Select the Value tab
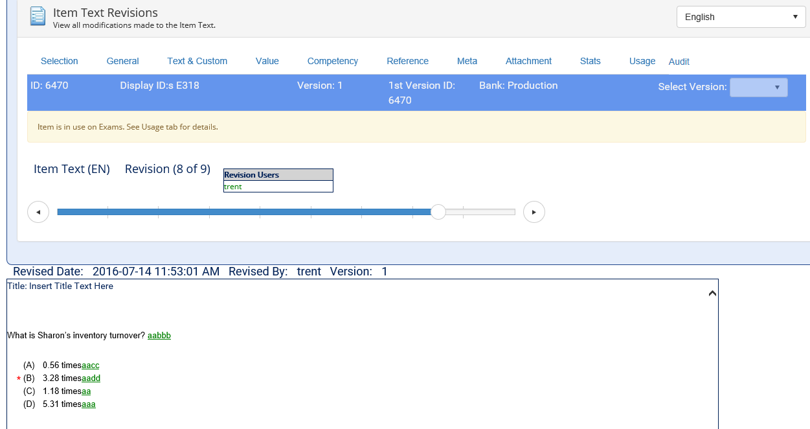The width and height of the screenshot is (810, 429). [x=267, y=61]
